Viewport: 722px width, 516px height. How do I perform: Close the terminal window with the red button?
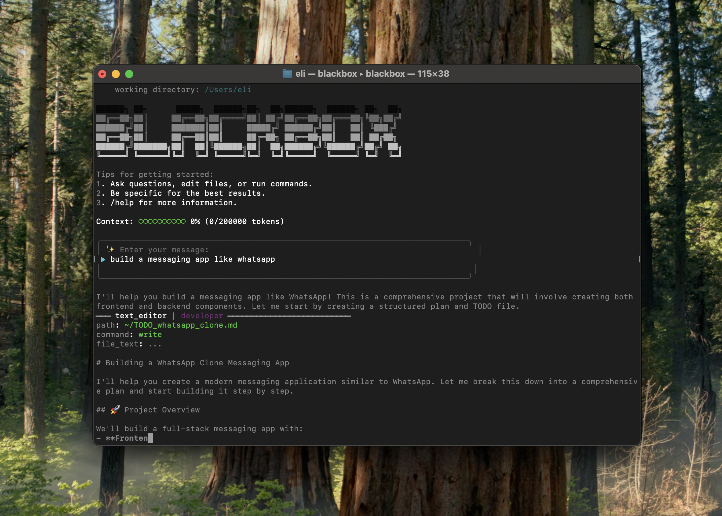(102, 74)
